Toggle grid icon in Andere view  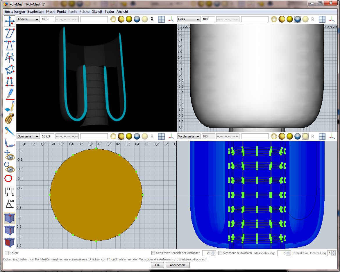point(161,19)
